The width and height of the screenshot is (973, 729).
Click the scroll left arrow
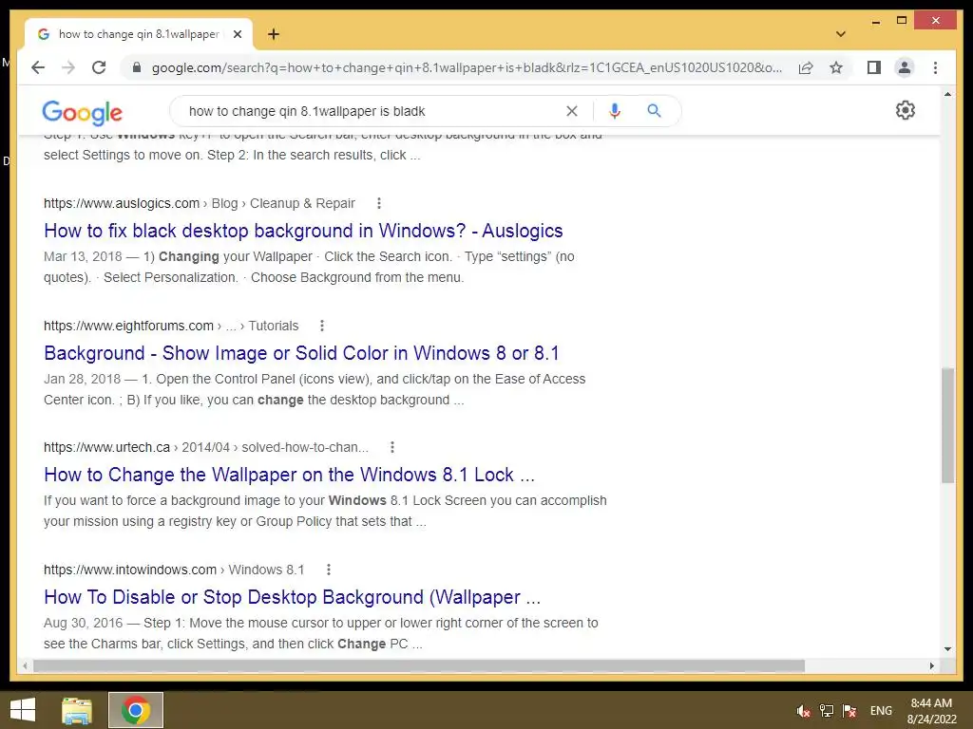25,665
